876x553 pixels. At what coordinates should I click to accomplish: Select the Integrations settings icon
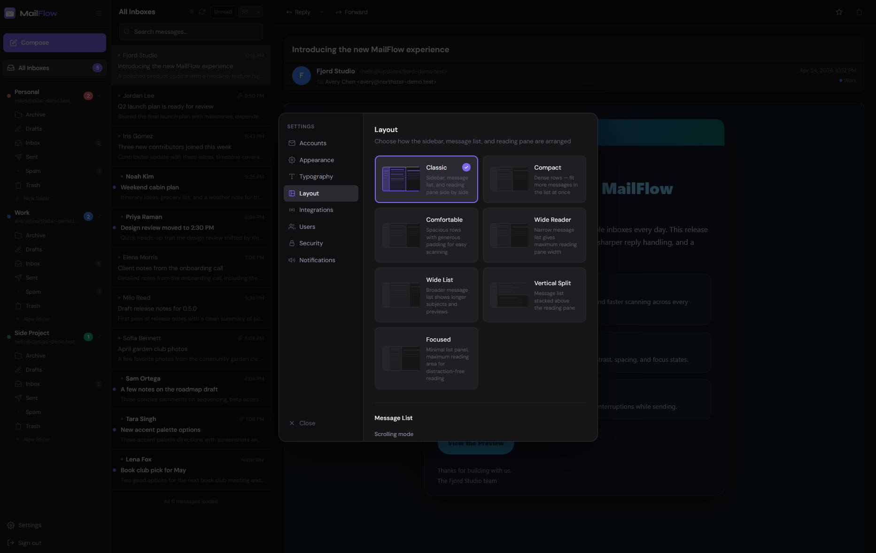[292, 210]
